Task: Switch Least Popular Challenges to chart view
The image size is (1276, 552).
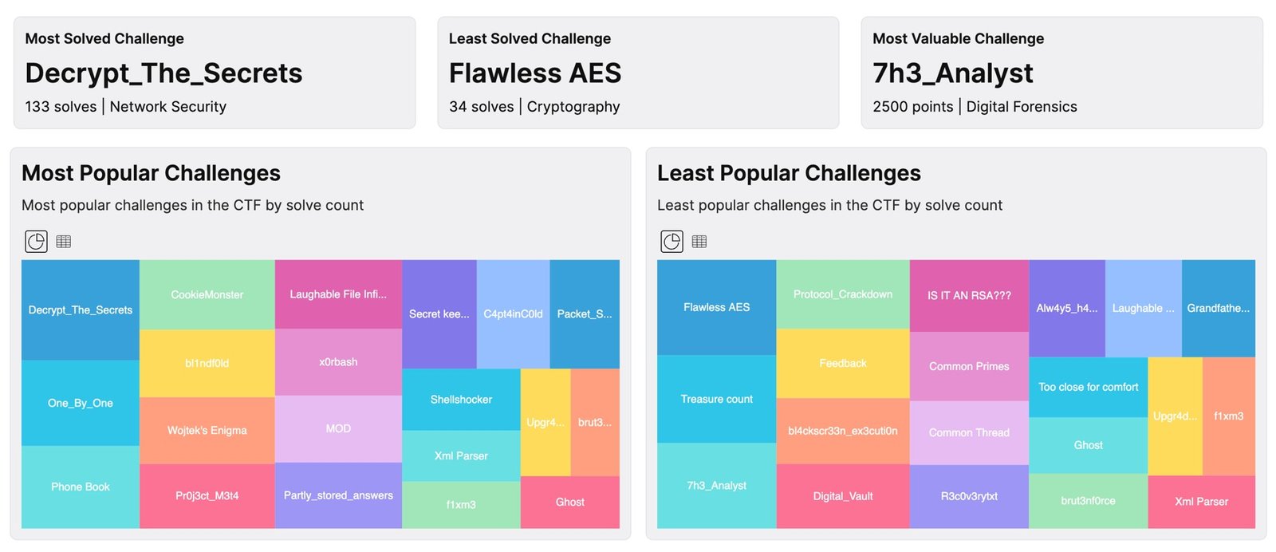Action: coord(671,241)
